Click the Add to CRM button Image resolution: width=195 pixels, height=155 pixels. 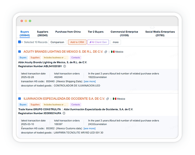(x=77, y=42)
